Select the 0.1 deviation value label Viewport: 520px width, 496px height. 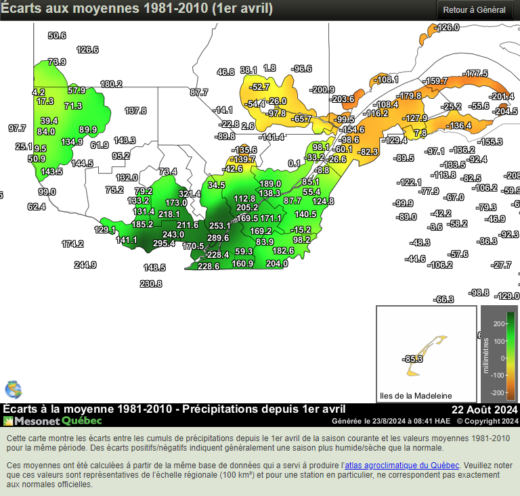tap(293, 164)
